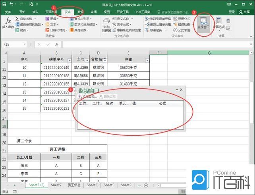The height and width of the screenshot is (195, 255).
Task: Click Evaluate Formula (公式求值)
Action: point(182,30)
